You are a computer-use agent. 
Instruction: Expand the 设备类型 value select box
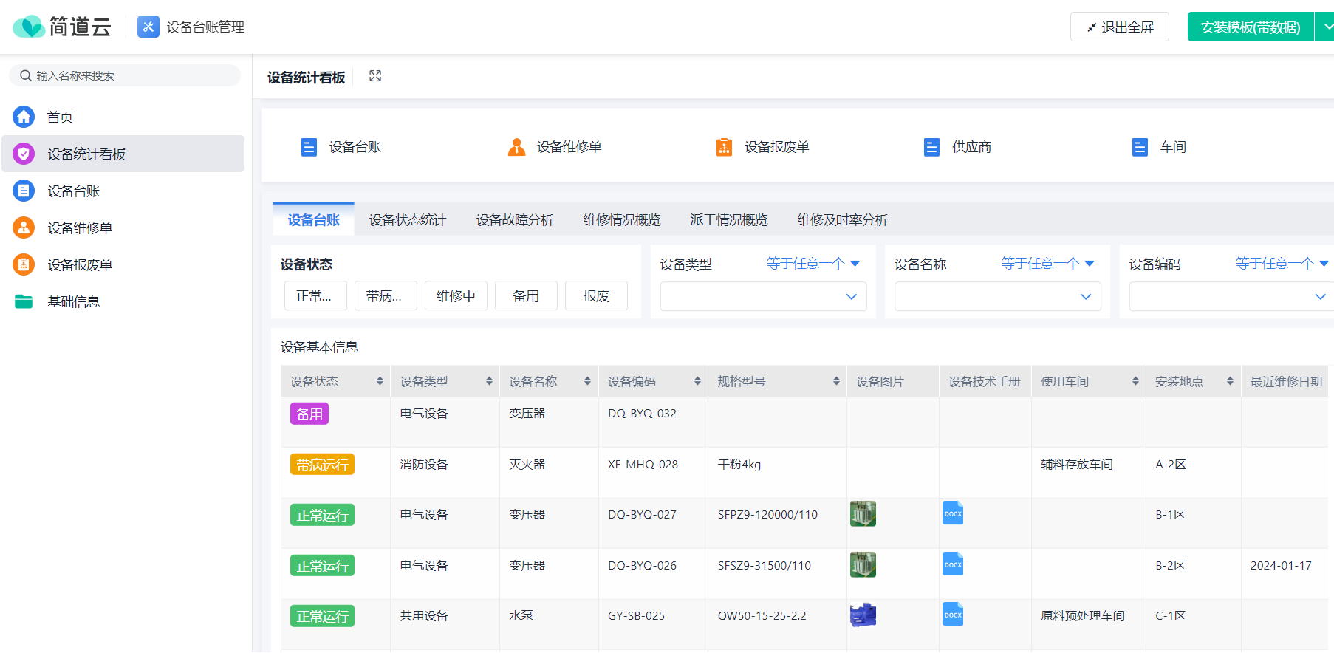tap(763, 296)
